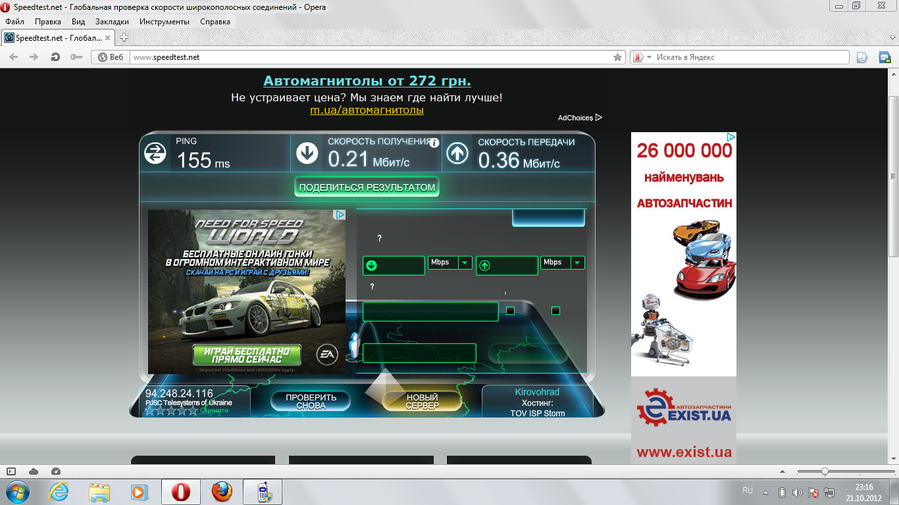The width and height of the screenshot is (899, 505).
Task: Open www.exist.ua ad link
Action: point(684,452)
